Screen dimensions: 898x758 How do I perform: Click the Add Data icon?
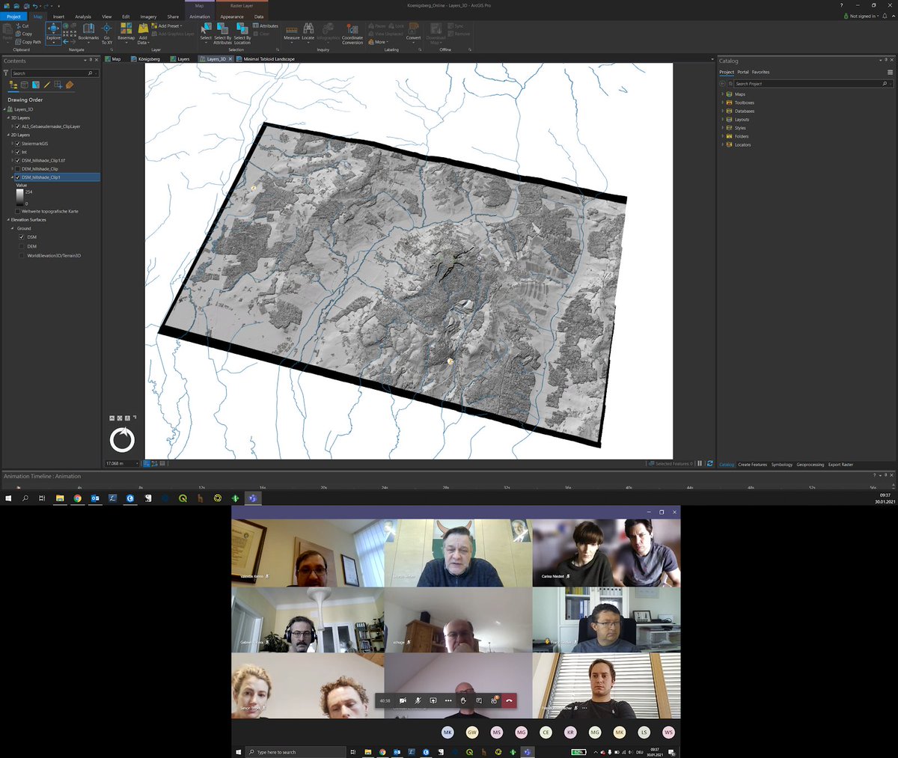click(x=143, y=34)
